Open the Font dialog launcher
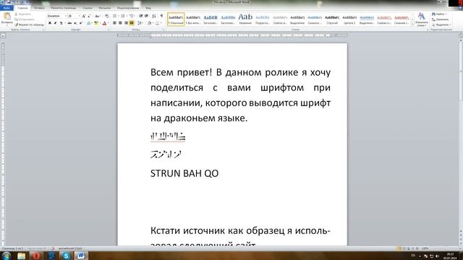463x260 pixels. click(109, 30)
